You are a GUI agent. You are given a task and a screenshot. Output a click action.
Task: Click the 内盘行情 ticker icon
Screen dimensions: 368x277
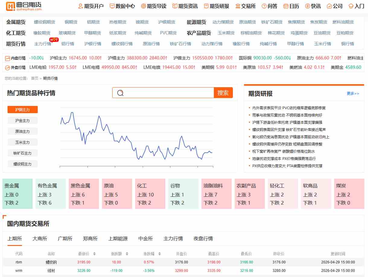[x=8, y=58]
